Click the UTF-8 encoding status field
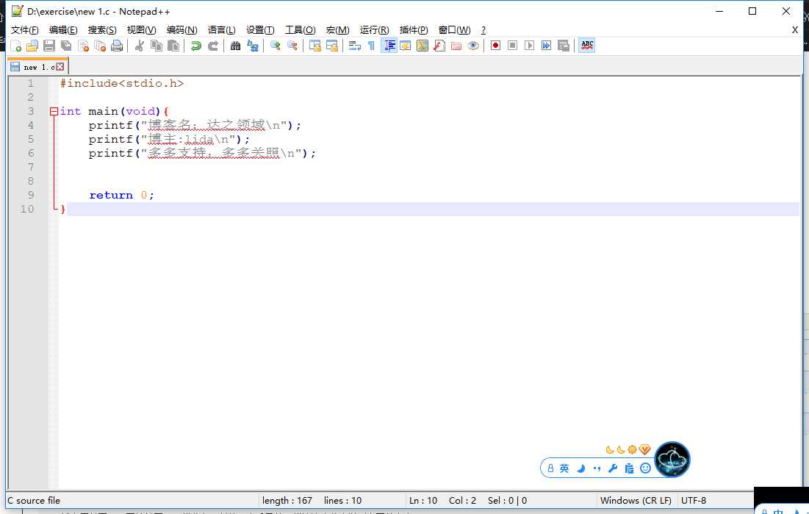This screenshot has height=514, width=809. (694, 500)
